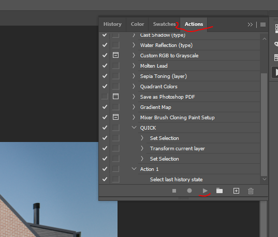Expand the Water Reflection (type) action
Screen dimensions: 278x237
134,45
